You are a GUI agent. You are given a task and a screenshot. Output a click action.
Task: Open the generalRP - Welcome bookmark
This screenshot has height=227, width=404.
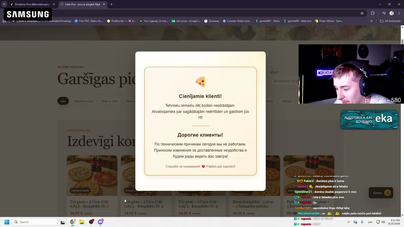pos(297,21)
